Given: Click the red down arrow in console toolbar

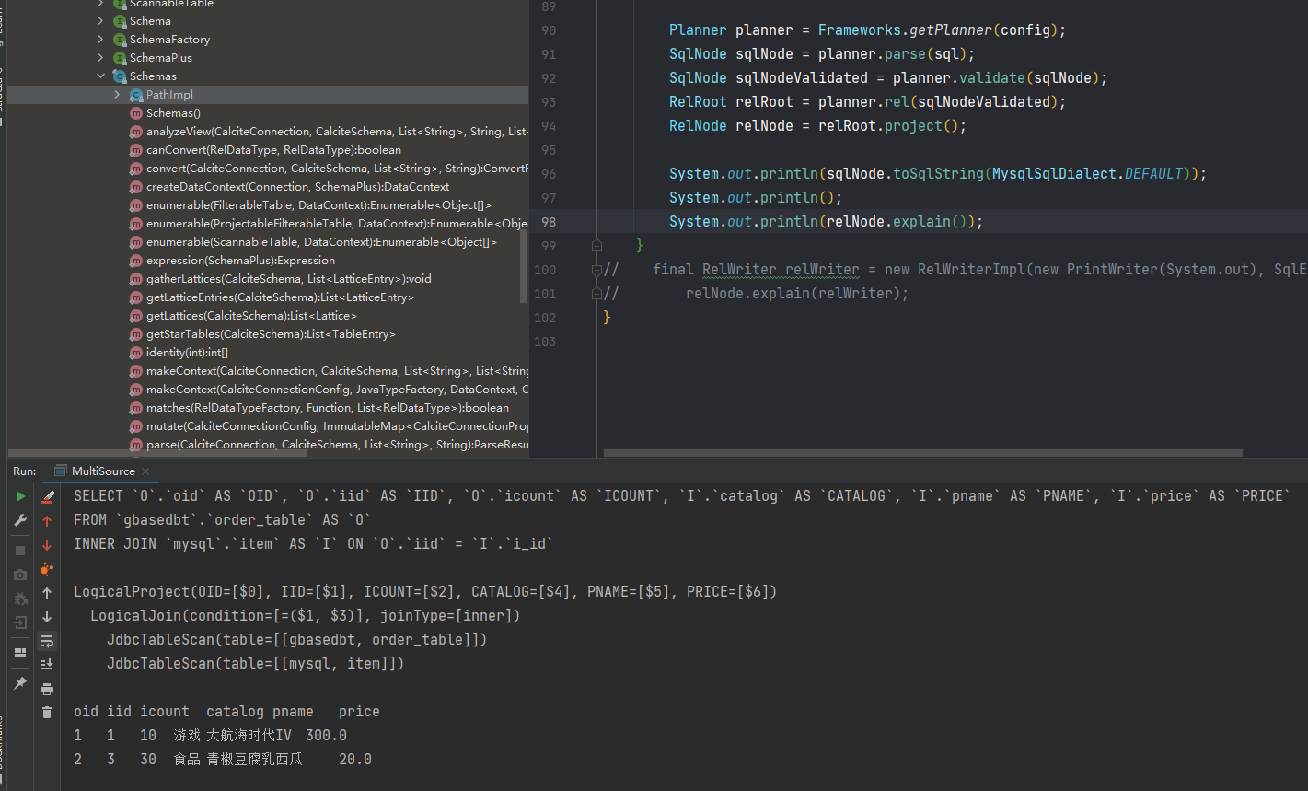Looking at the screenshot, I should pyautogui.click(x=47, y=544).
